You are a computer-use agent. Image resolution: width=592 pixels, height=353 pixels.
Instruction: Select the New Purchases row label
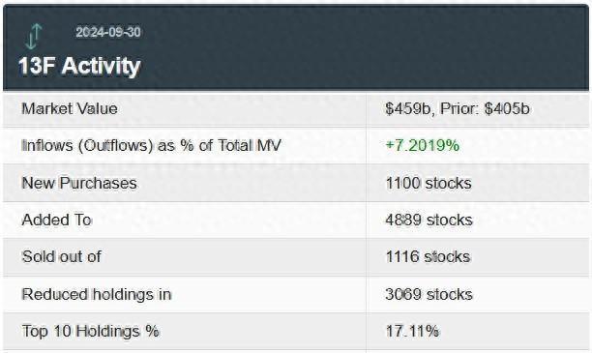79,183
